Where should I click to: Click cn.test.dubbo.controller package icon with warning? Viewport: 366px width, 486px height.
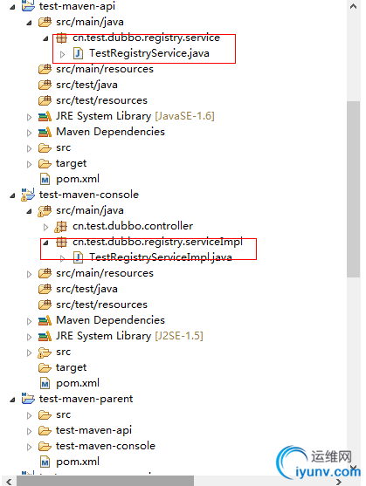pyautogui.click(x=61, y=227)
